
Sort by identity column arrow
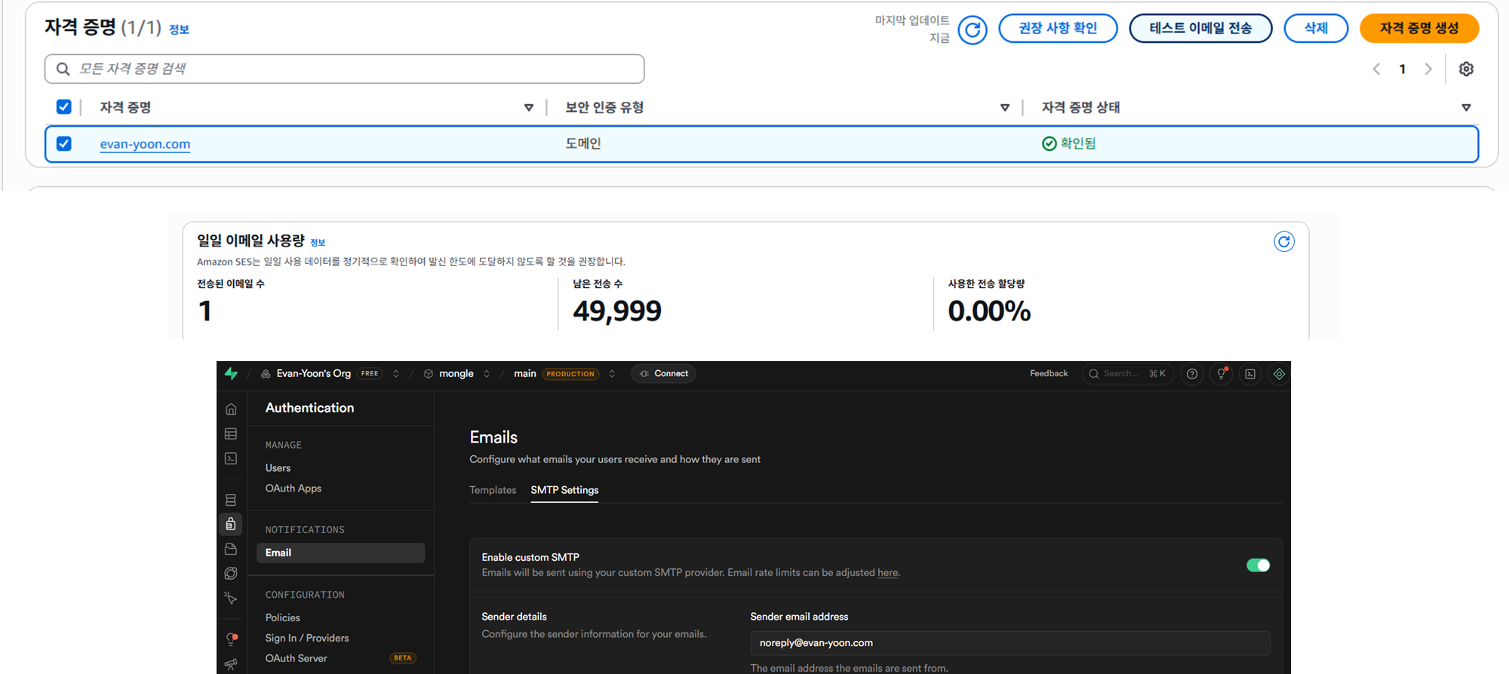pyautogui.click(x=529, y=108)
